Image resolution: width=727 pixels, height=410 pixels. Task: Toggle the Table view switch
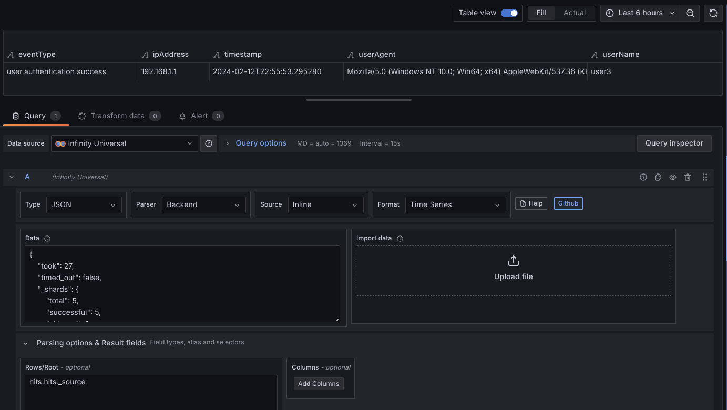pos(509,13)
